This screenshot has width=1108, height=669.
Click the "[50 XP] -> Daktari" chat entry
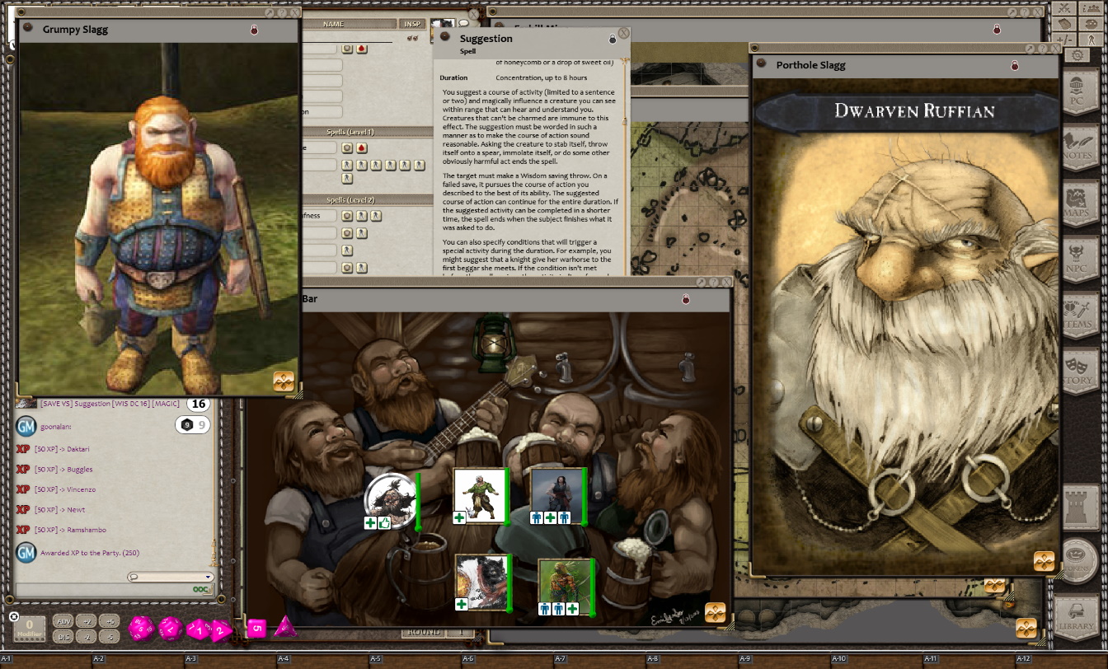coord(62,450)
